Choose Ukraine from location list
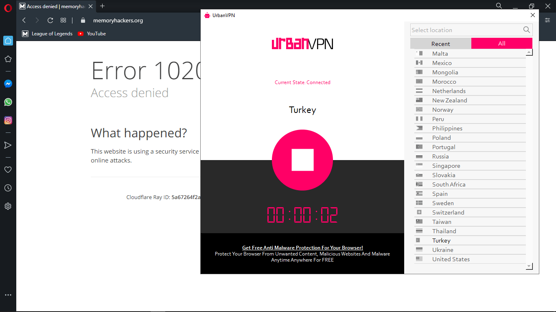The height and width of the screenshot is (312, 556). pyautogui.click(x=470, y=250)
